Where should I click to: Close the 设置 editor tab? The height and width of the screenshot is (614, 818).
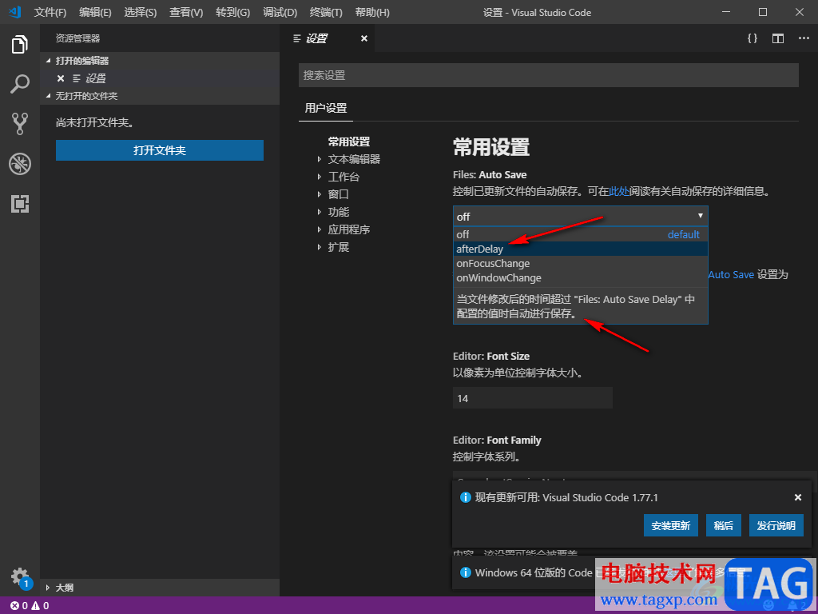tap(364, 38)
